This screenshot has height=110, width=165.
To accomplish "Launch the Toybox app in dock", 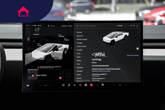I will [x=103, y=85].
